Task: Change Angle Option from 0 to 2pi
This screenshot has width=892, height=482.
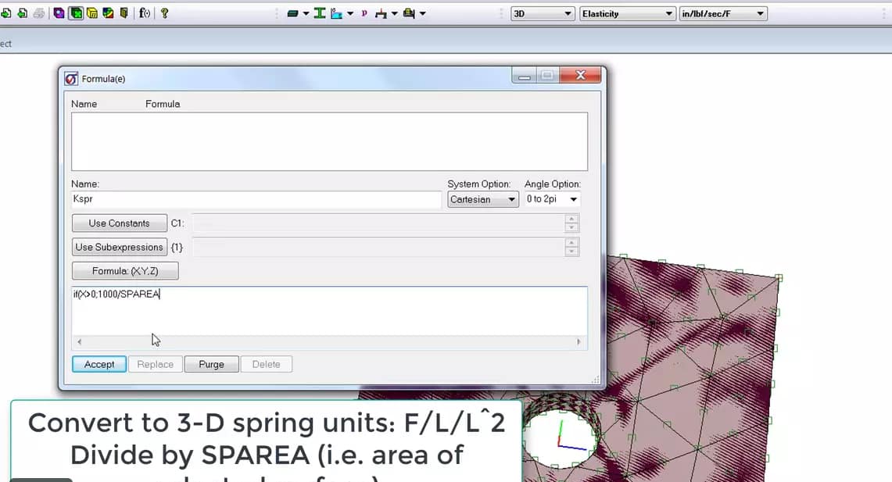Action: (x=552, y=199)
